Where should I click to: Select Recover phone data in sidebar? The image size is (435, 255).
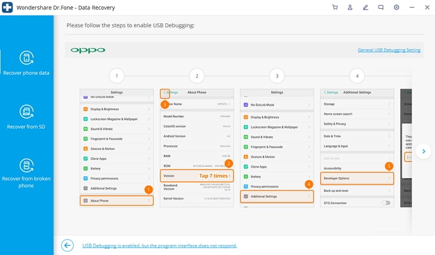(x=26, y=63)
